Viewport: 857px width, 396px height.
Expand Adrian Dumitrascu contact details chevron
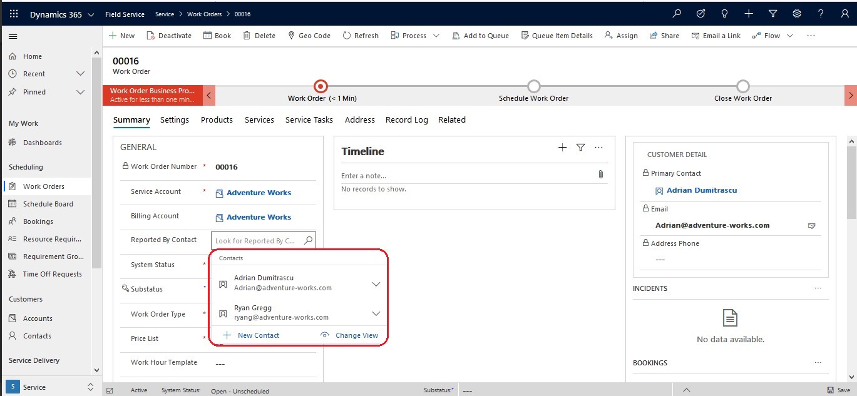(376, 283)
